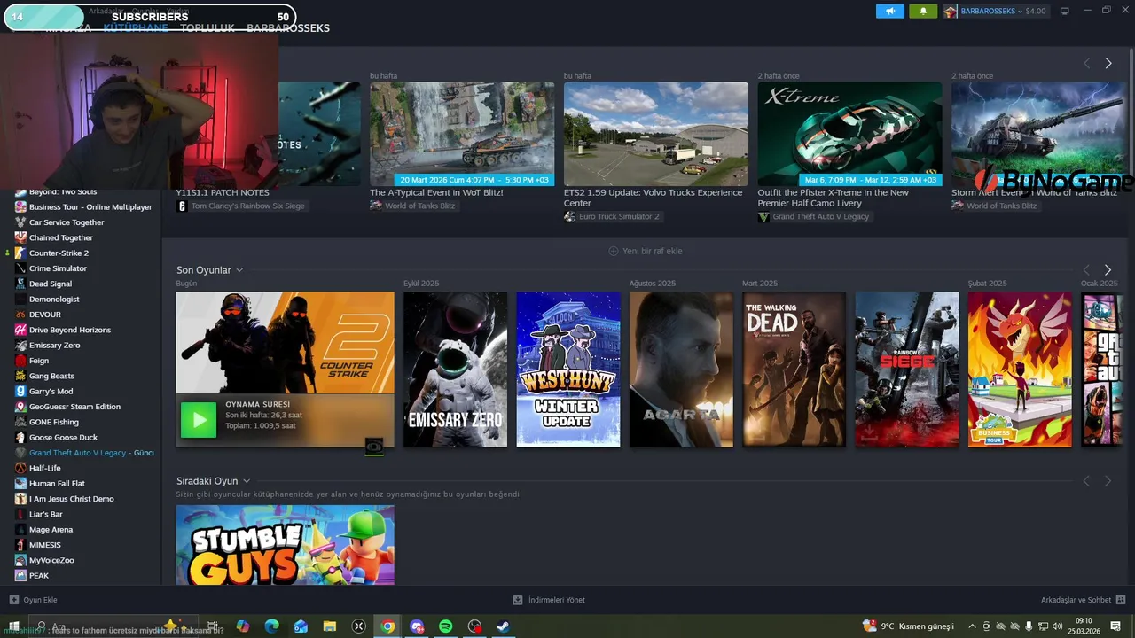The height and width of the screenshot is (638, 1135).
Task: Select MIMESIS in library list
Action: (x=44, y=545)
